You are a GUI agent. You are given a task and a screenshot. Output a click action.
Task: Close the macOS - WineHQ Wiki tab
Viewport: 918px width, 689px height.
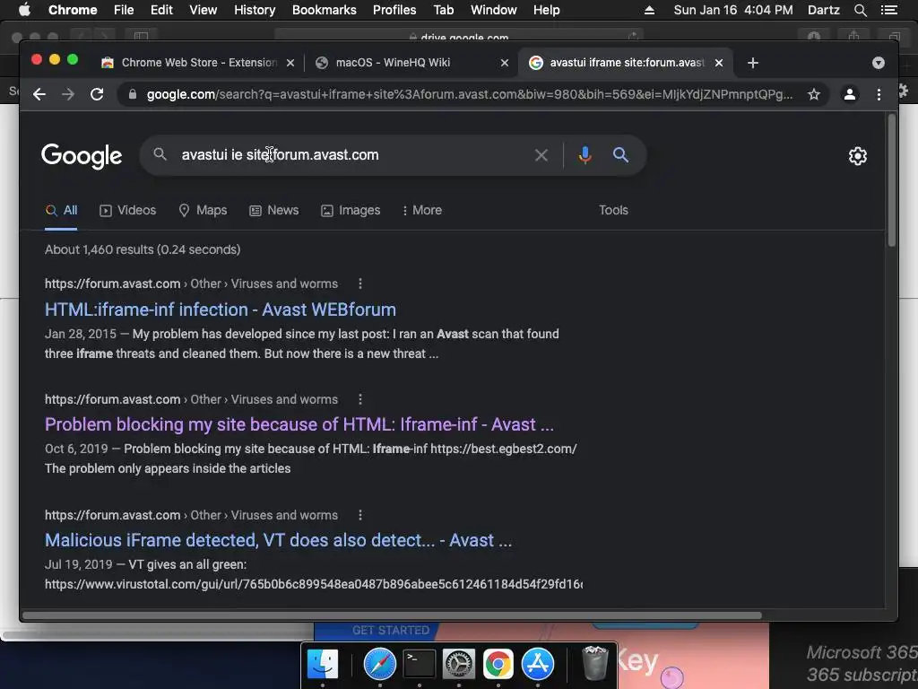pos(505,63)
